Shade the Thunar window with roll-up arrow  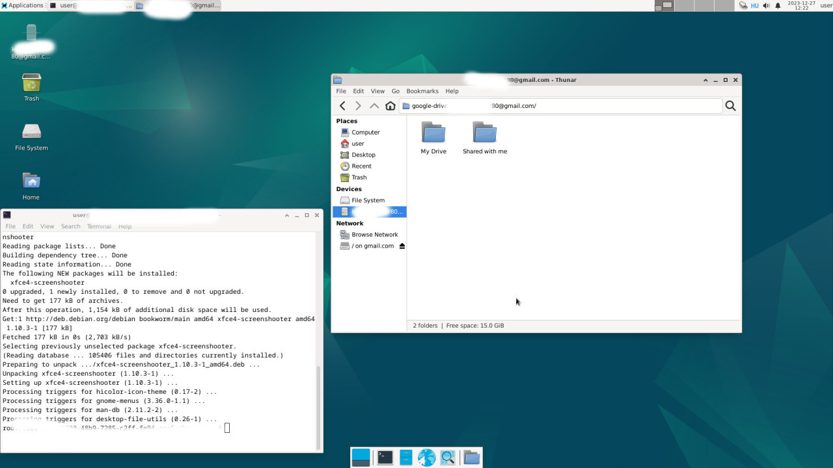tap(705, 80)
